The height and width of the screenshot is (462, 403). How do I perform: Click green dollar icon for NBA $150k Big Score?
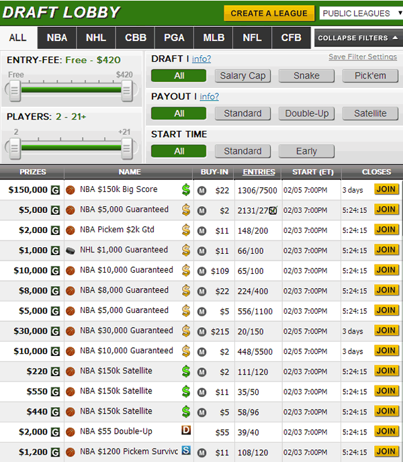tap(186, 190)
